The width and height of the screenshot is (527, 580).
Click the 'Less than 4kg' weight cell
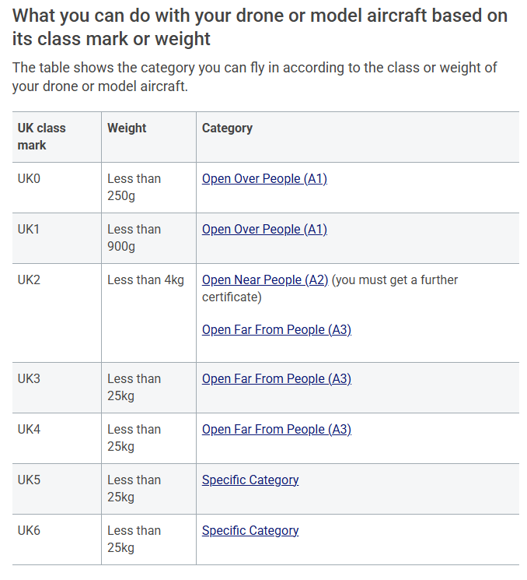(x=145, y=280)
